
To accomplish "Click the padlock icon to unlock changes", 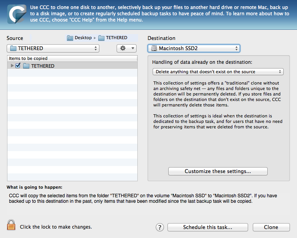I will (x=11, y=225).
